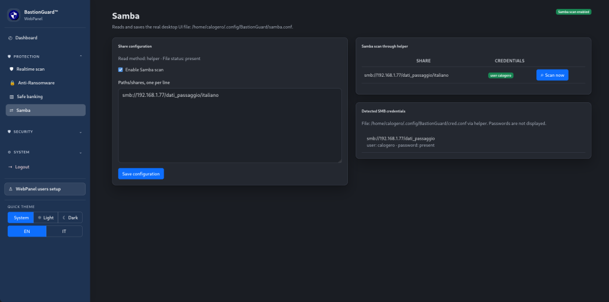Click the System section gear icon
The height and width of the screenshot is (302, 609).
(10, 152)
